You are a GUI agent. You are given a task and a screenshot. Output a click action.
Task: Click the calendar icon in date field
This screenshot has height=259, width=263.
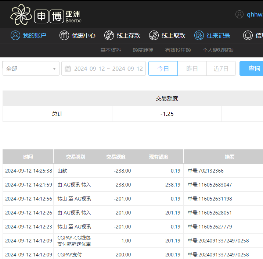tap(68, 68)
